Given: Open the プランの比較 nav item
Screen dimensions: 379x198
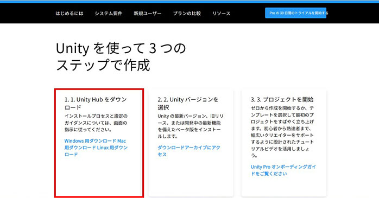Looking at the screenshot, I should (x=187, y=14).
